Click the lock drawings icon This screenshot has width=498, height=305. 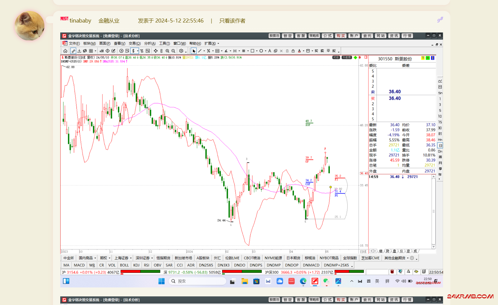(x=293, y=51)
